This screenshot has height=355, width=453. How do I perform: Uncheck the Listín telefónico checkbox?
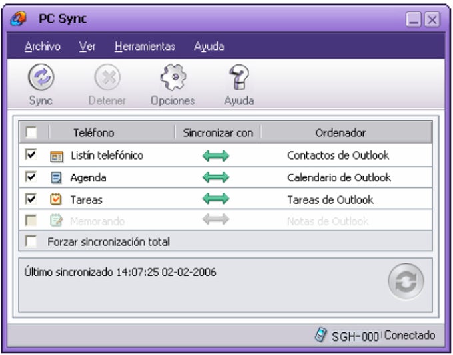tap(31, 155)
